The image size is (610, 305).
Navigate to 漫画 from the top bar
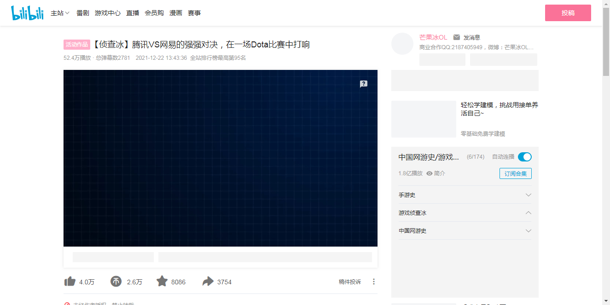[x=176, y=13]
